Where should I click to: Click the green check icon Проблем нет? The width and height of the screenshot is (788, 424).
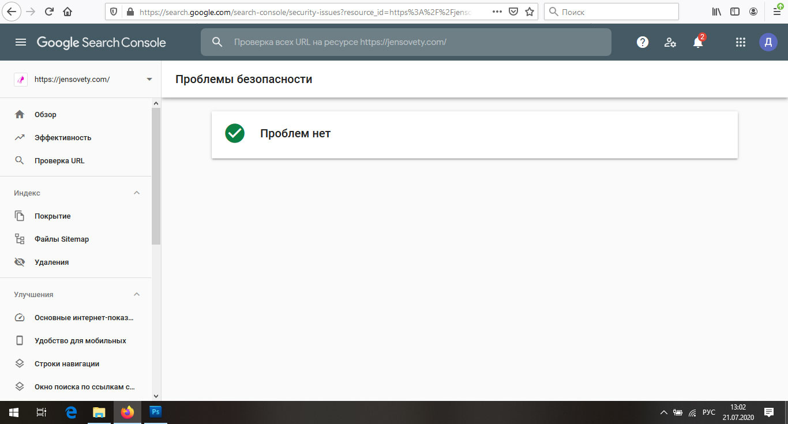pos(235,133)
